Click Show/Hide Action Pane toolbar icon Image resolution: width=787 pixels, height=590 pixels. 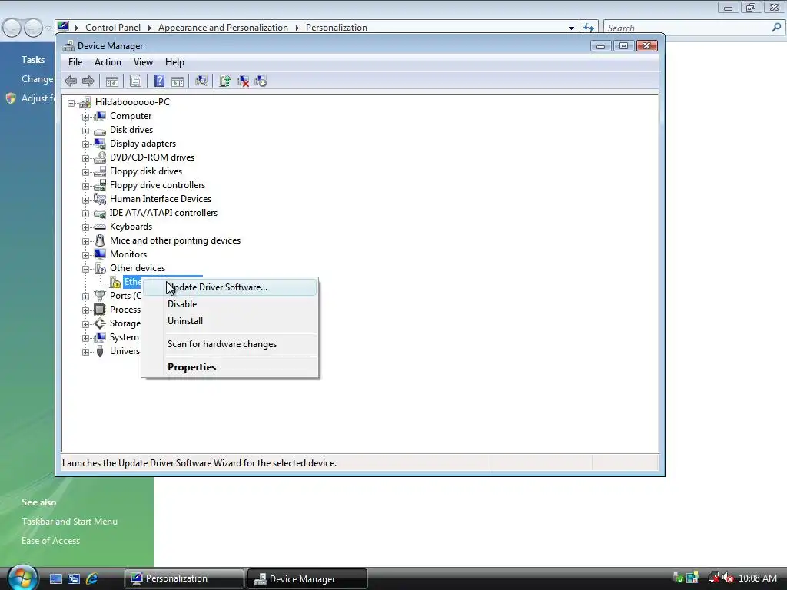[x=178, y=81]
